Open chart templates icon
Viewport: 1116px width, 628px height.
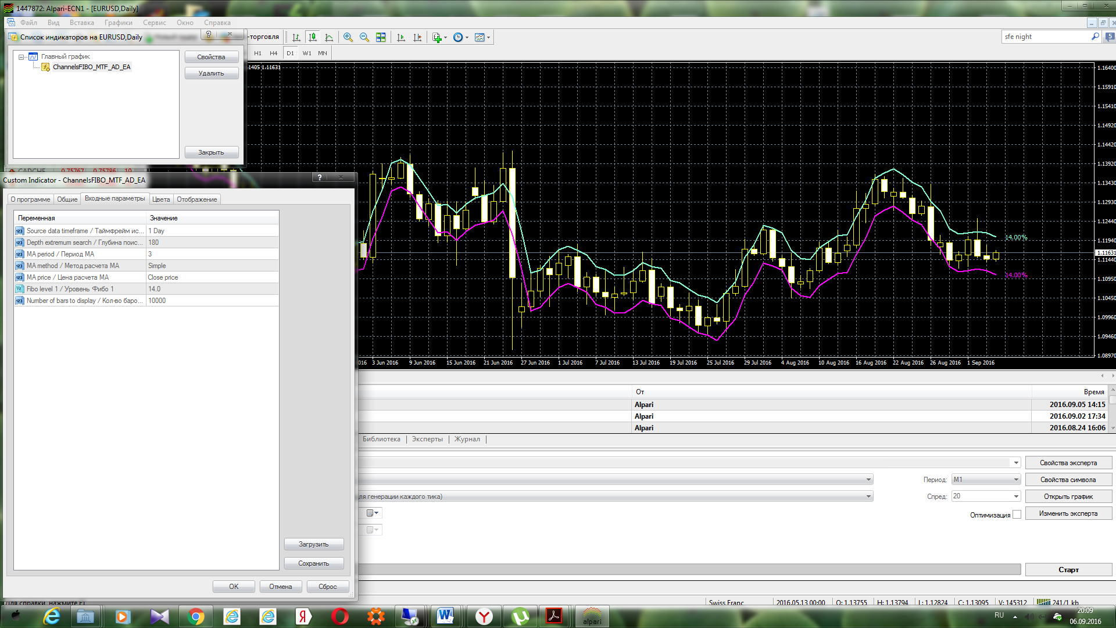(x=480, y=37)
